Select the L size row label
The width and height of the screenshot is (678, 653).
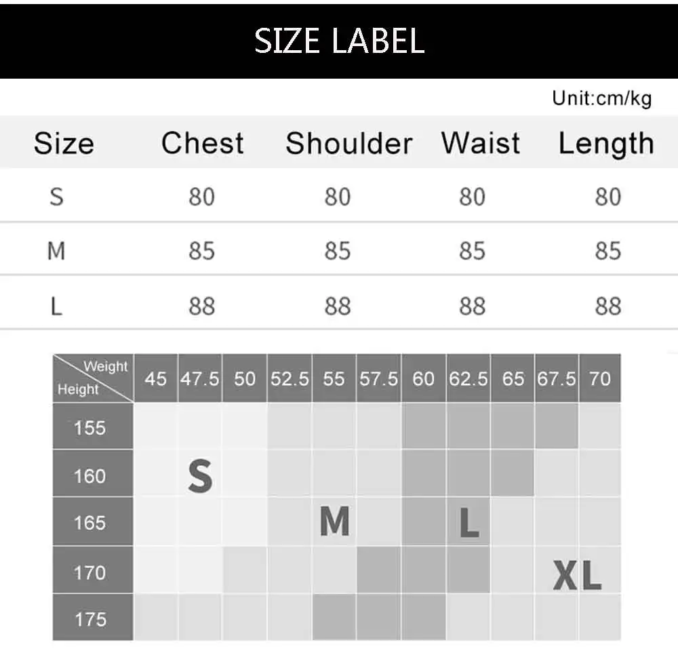(x=57, y=306)
